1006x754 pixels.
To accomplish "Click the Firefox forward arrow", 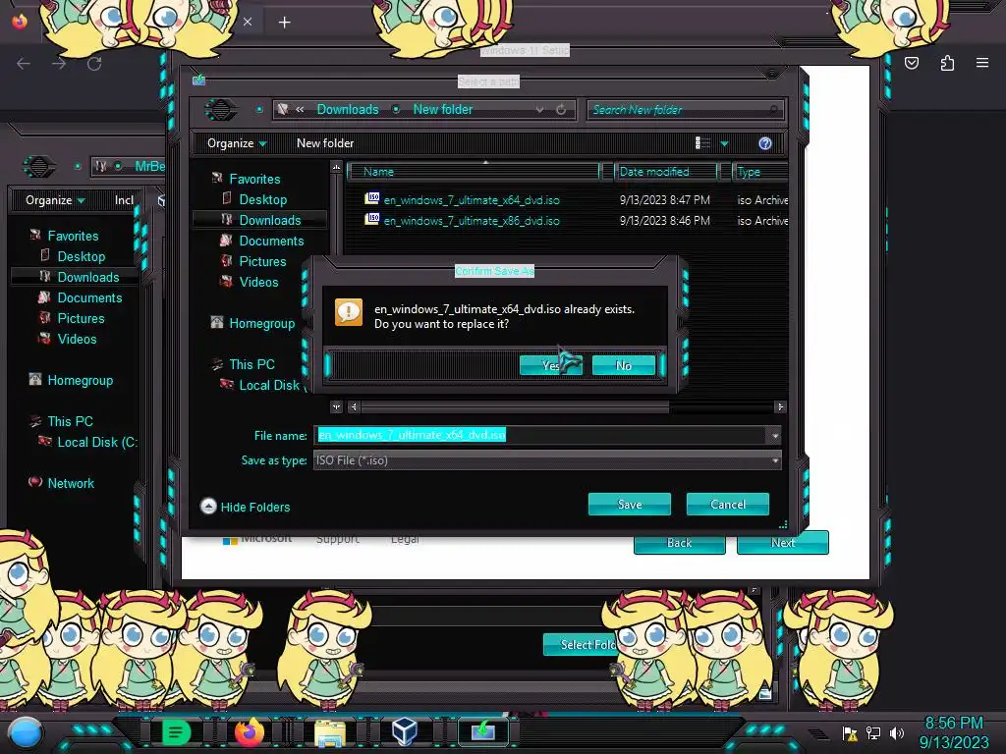I will coord(59,64).
